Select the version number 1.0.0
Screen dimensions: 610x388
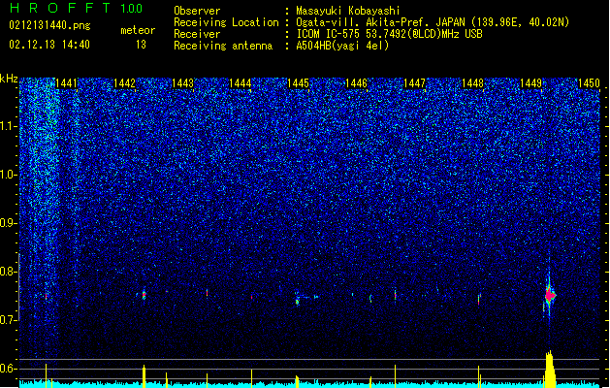point(131,8)
